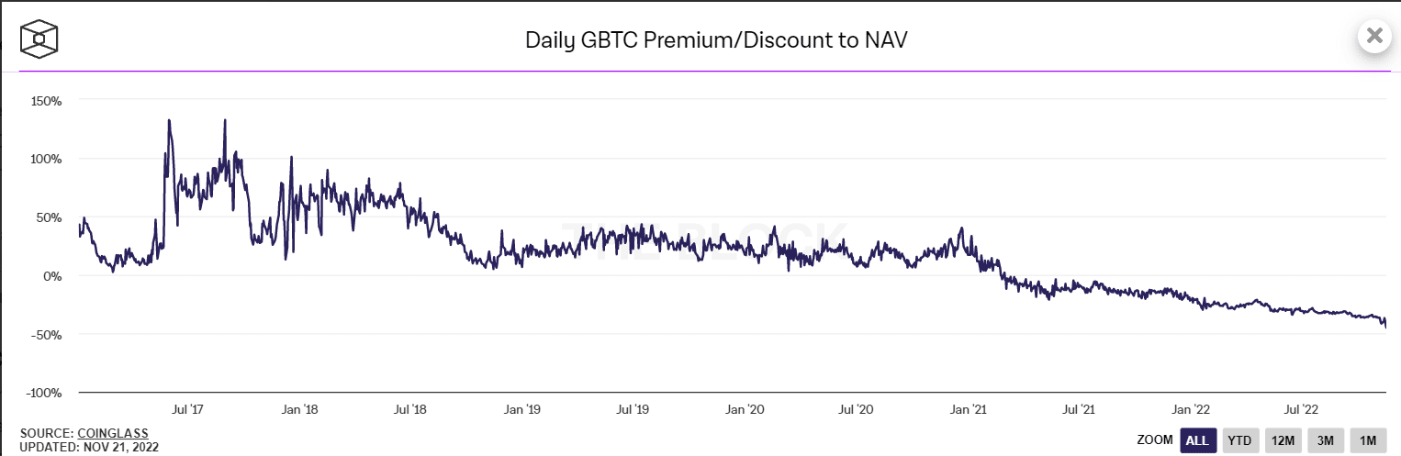Click the Jan '20 x-axis label
Screen dimensions: 1401x456
(744, 408)
